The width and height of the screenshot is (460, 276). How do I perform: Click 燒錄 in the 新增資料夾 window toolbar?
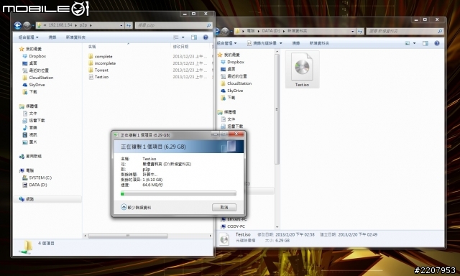[295, 43]
